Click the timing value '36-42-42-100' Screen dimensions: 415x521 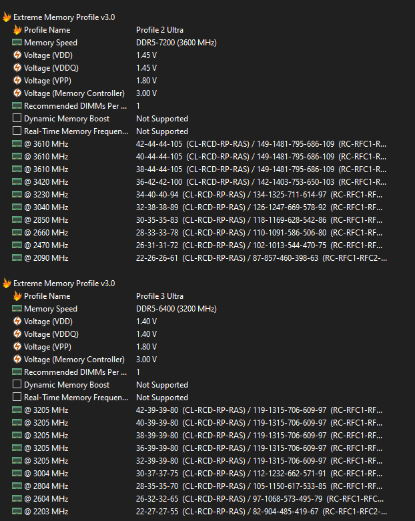point(159,181)
